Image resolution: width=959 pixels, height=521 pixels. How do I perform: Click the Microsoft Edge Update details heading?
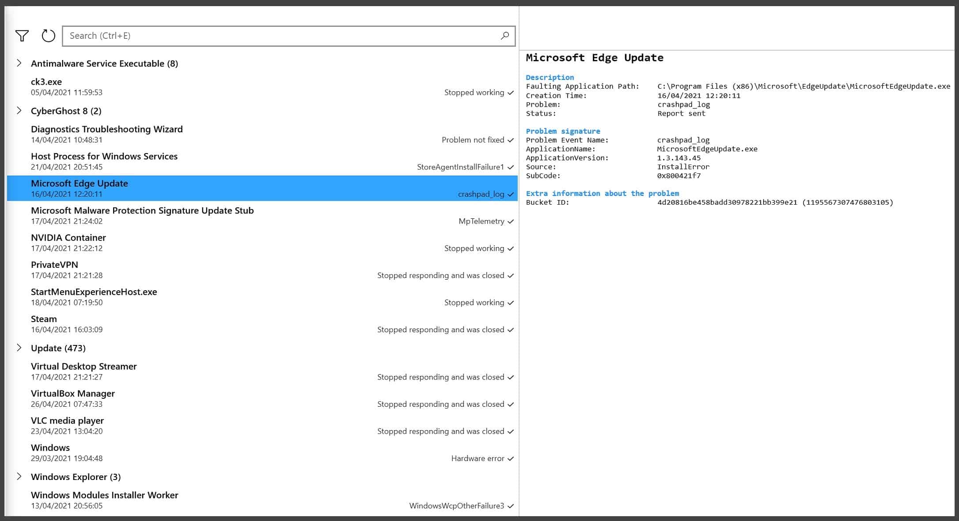[x=595, y=58]
